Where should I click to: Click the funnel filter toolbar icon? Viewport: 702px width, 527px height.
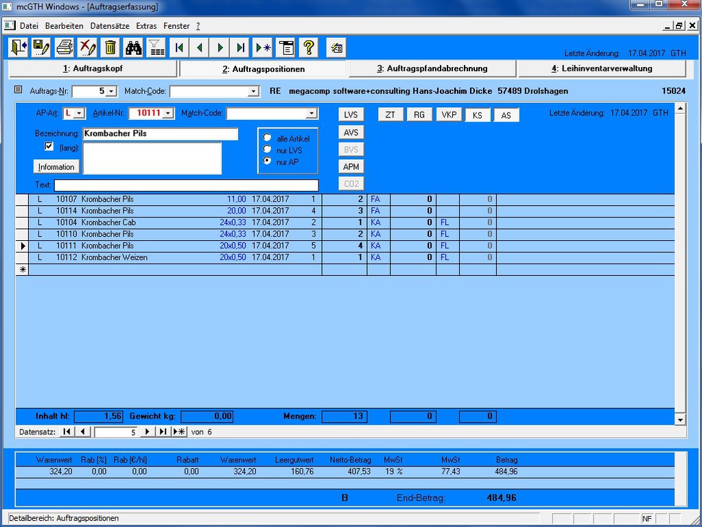[156, 47]
